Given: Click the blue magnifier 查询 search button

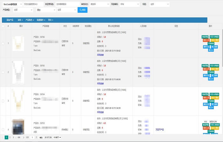Looking at the screenshot, I should [x=83, y=10].
